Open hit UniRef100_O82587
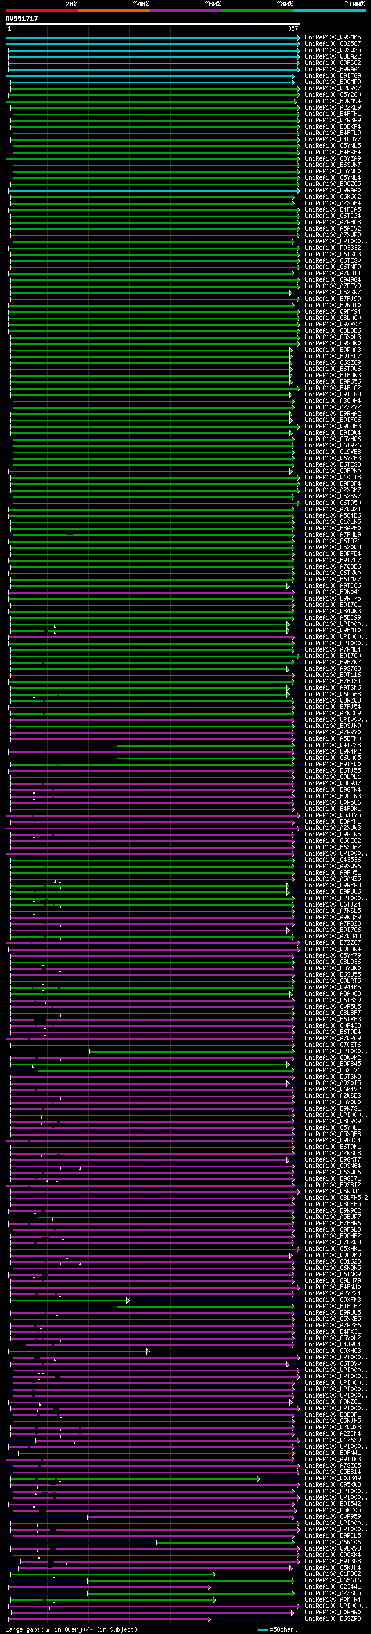This screenshot has width=371, height=1634. coord(333,44)
